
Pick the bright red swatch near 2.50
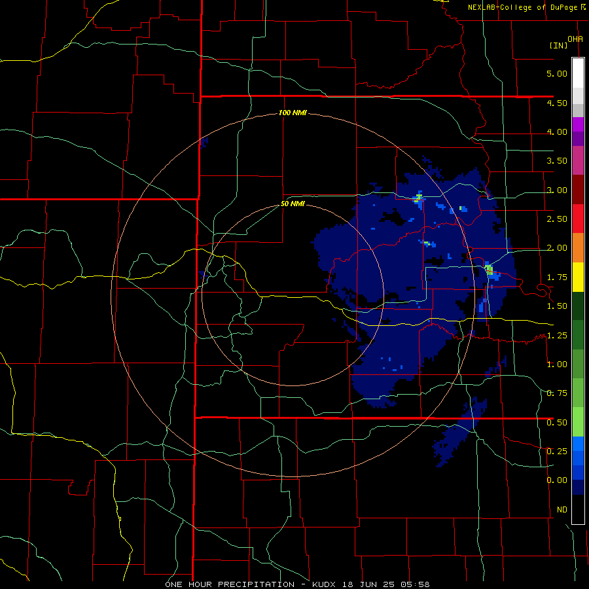click(x=578, y=219)
